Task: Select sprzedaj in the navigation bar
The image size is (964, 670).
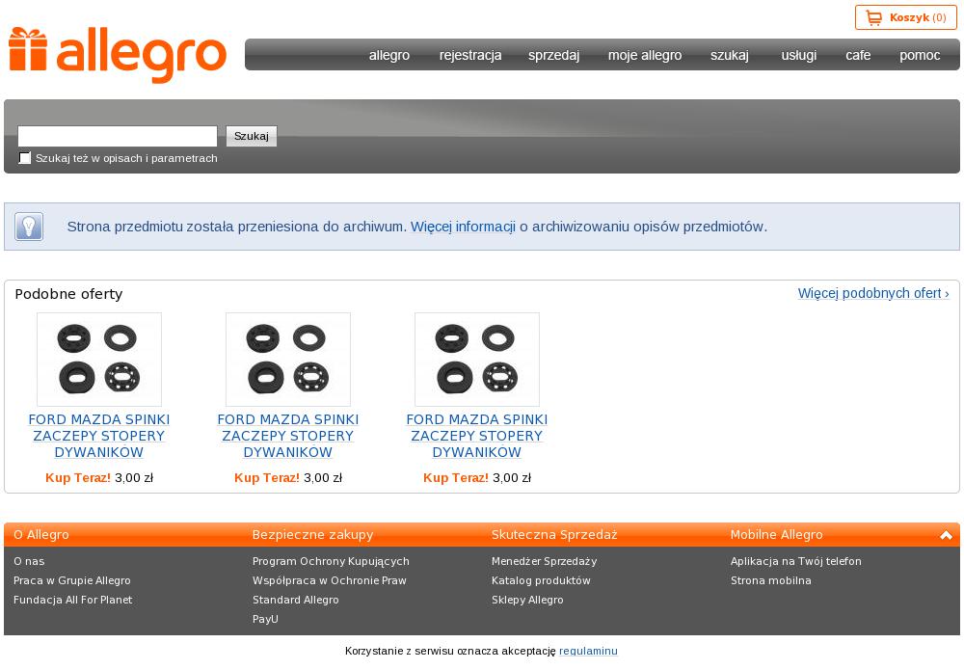Action: 554,55
